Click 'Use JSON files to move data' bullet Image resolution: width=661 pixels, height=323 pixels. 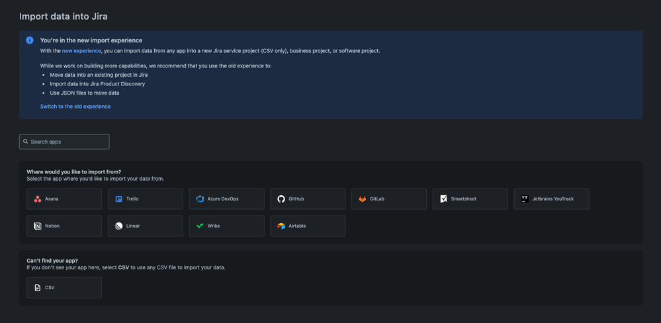84,93
